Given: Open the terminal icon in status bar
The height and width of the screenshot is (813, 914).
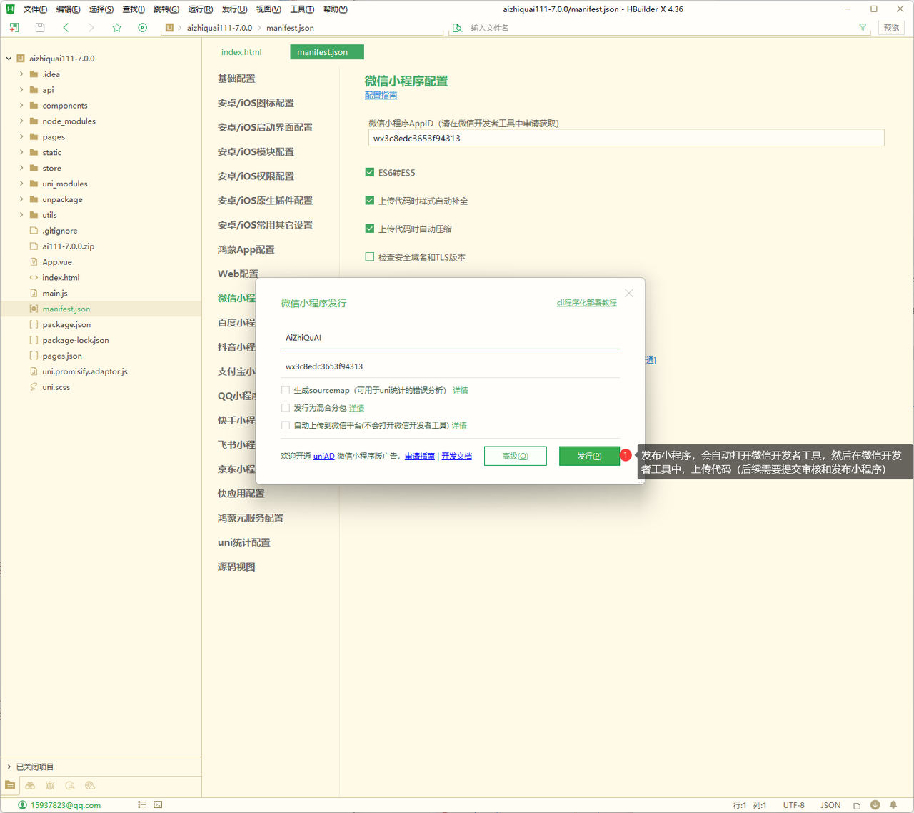Looking at the screenshot, I should point(158,805).
